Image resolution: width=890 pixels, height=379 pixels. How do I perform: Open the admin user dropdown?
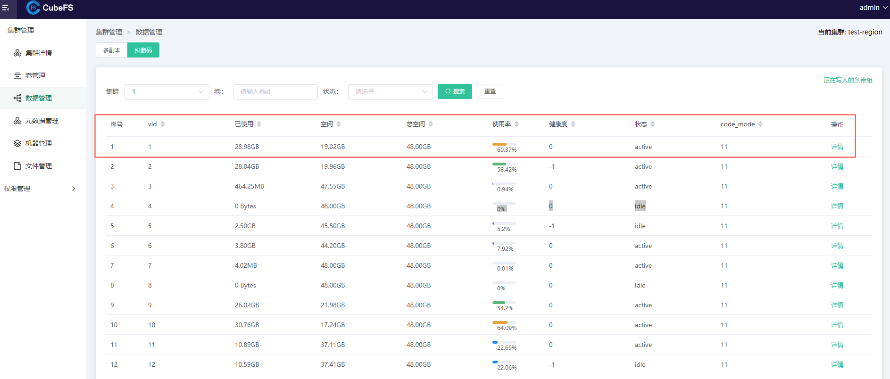tap(873, 8)
